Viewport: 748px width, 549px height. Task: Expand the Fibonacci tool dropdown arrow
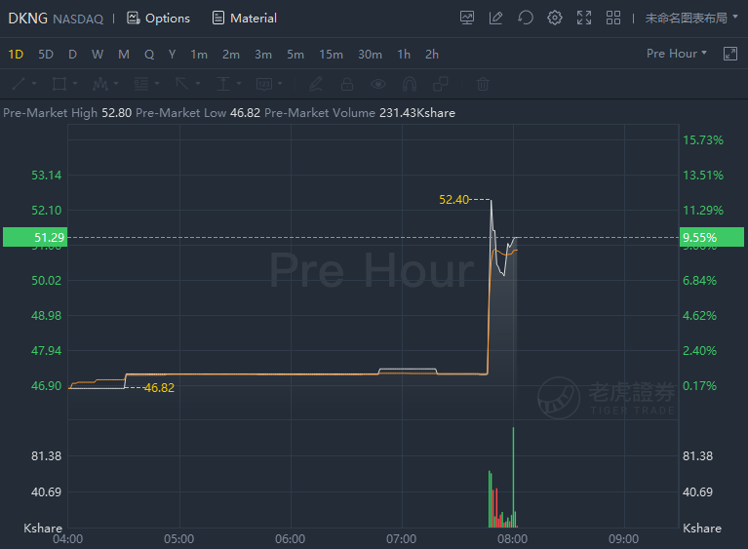[x=157, y=84]
